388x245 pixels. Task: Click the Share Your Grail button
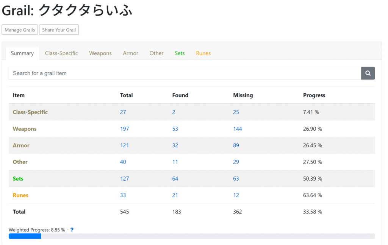pos(59,30)
